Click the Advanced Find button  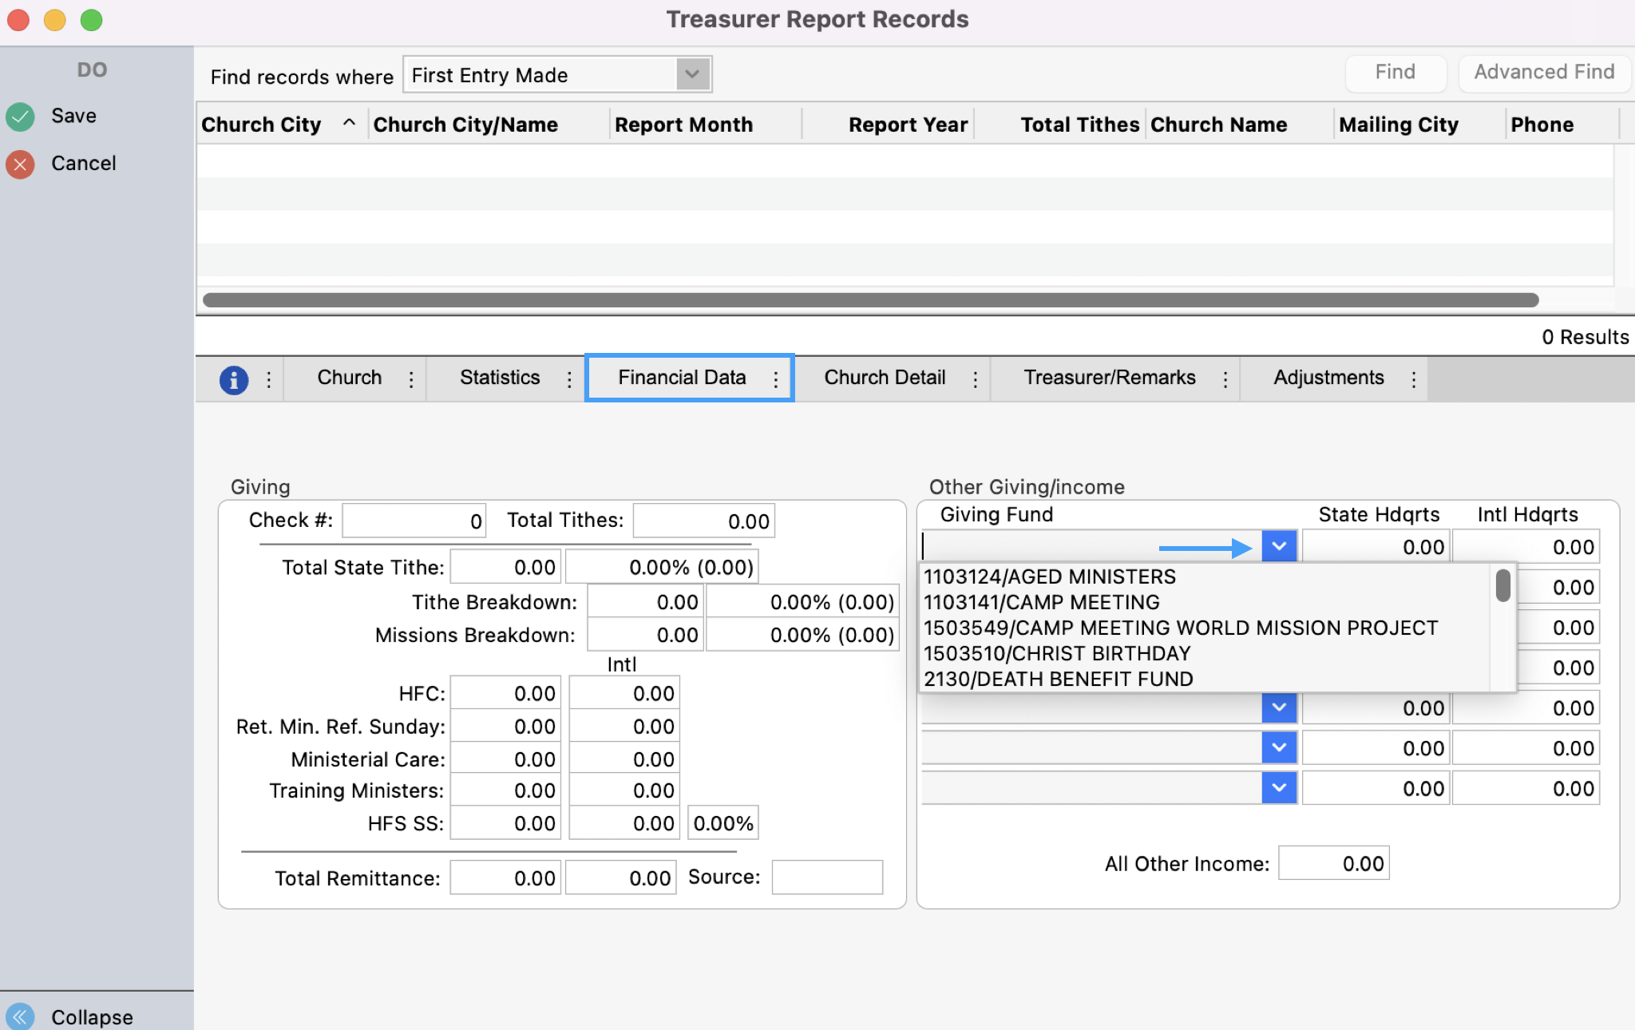coord(1543,72)
